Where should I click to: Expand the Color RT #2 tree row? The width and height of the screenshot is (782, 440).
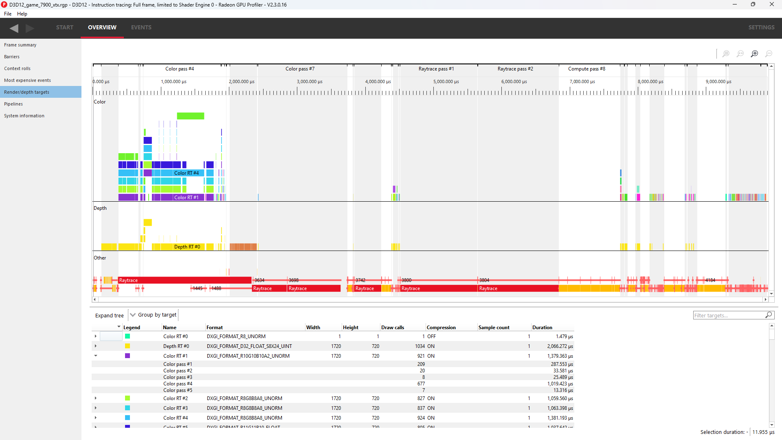click(x=96, y=398)
